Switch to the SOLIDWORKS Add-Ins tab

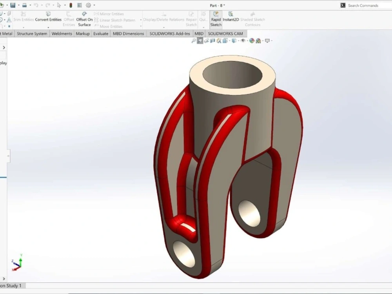coord(170,33)
